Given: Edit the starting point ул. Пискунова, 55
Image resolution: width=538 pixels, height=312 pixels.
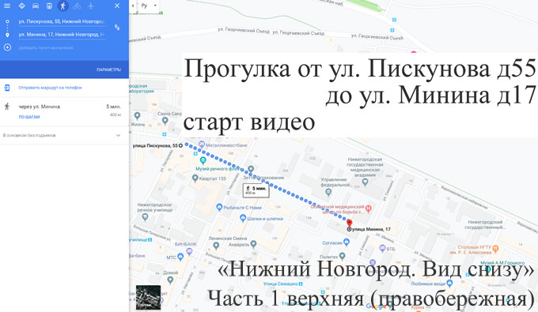Looking at the screenshot, I should (62, 21).
